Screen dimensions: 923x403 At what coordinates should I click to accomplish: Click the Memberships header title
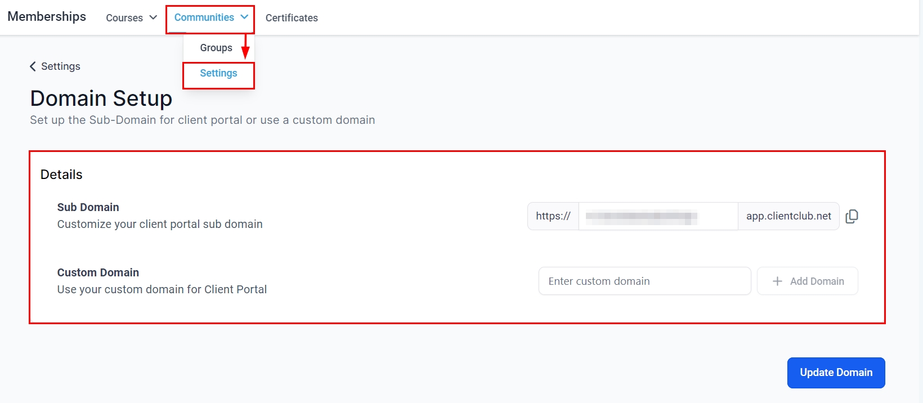point(47,17)
